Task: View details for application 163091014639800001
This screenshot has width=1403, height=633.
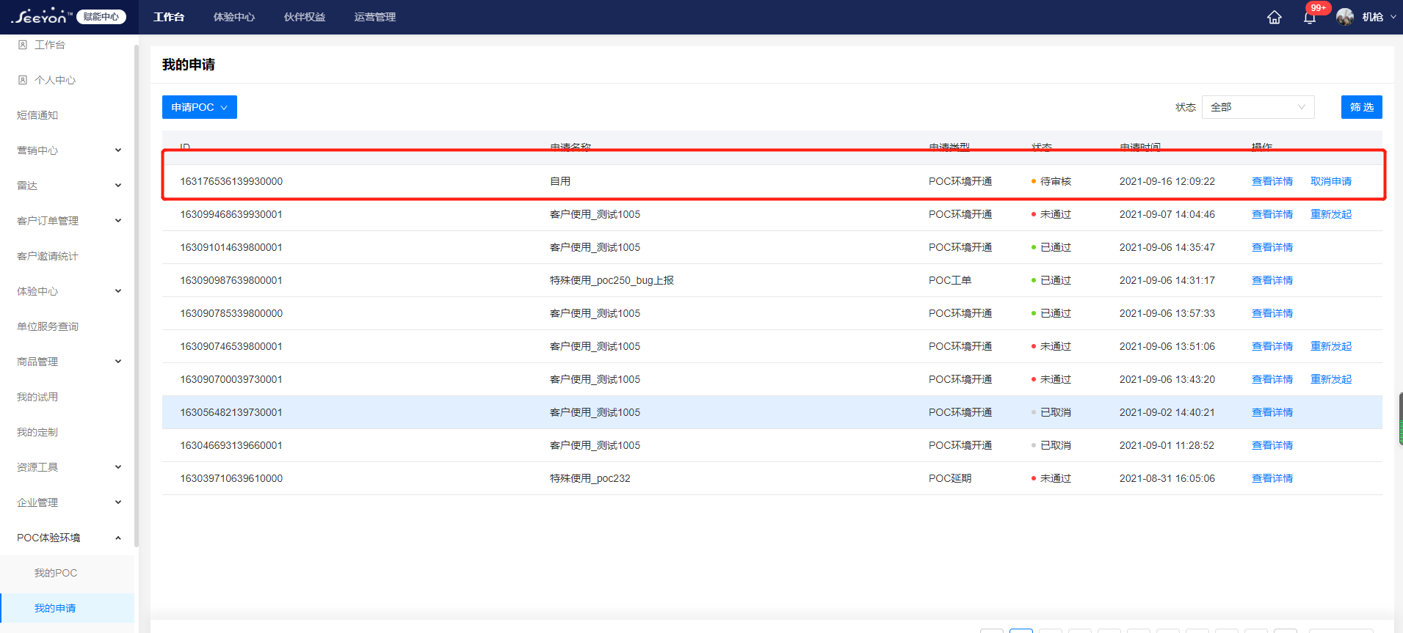Action: (1272, 247)
